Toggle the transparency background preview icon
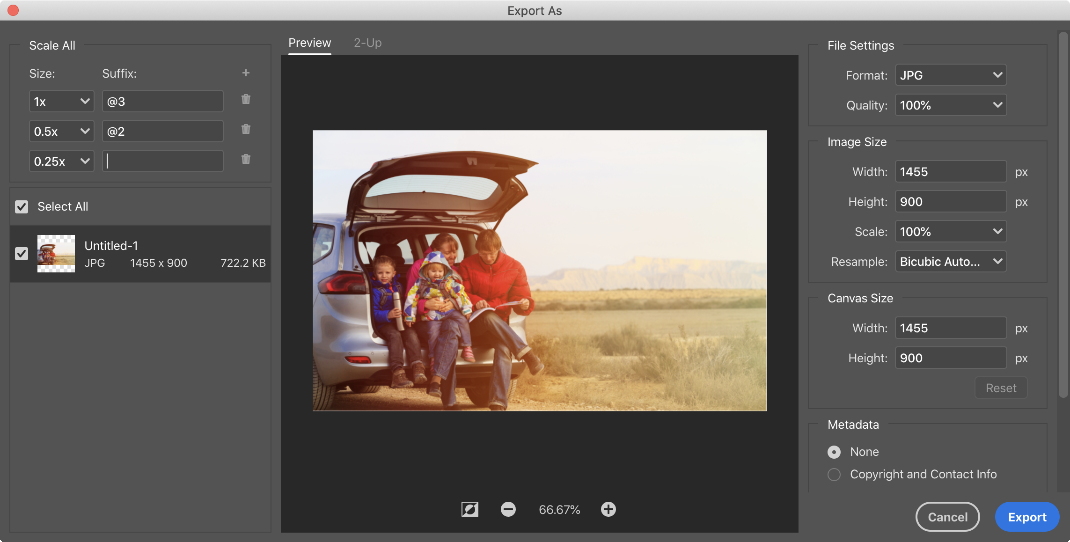This screenshot has height=542, width=1070. (x=469, y=509)
